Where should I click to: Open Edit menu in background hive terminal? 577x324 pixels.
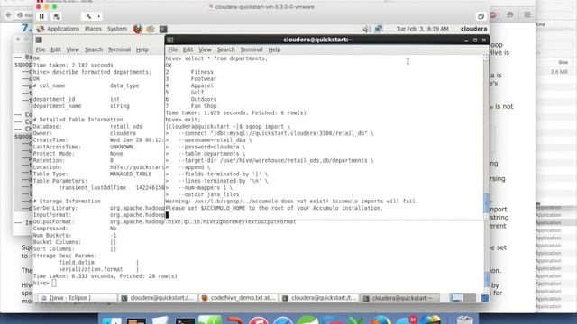click(56, 49)
